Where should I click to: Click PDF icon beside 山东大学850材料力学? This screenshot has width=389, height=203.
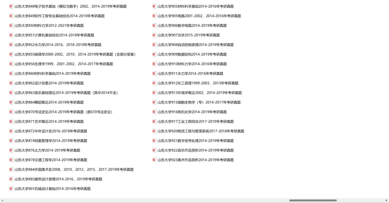coord(11,25)
